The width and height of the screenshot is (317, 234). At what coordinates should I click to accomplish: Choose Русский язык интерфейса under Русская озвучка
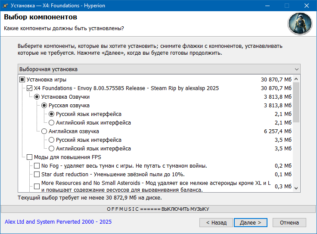point(51,114)
